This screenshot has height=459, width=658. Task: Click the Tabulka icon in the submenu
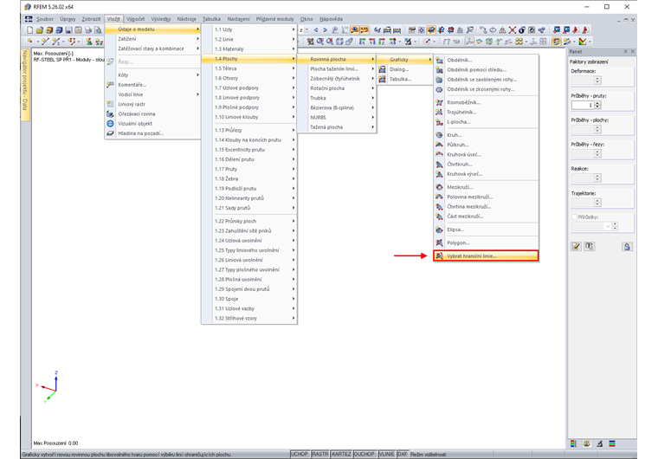pos(382,79)
